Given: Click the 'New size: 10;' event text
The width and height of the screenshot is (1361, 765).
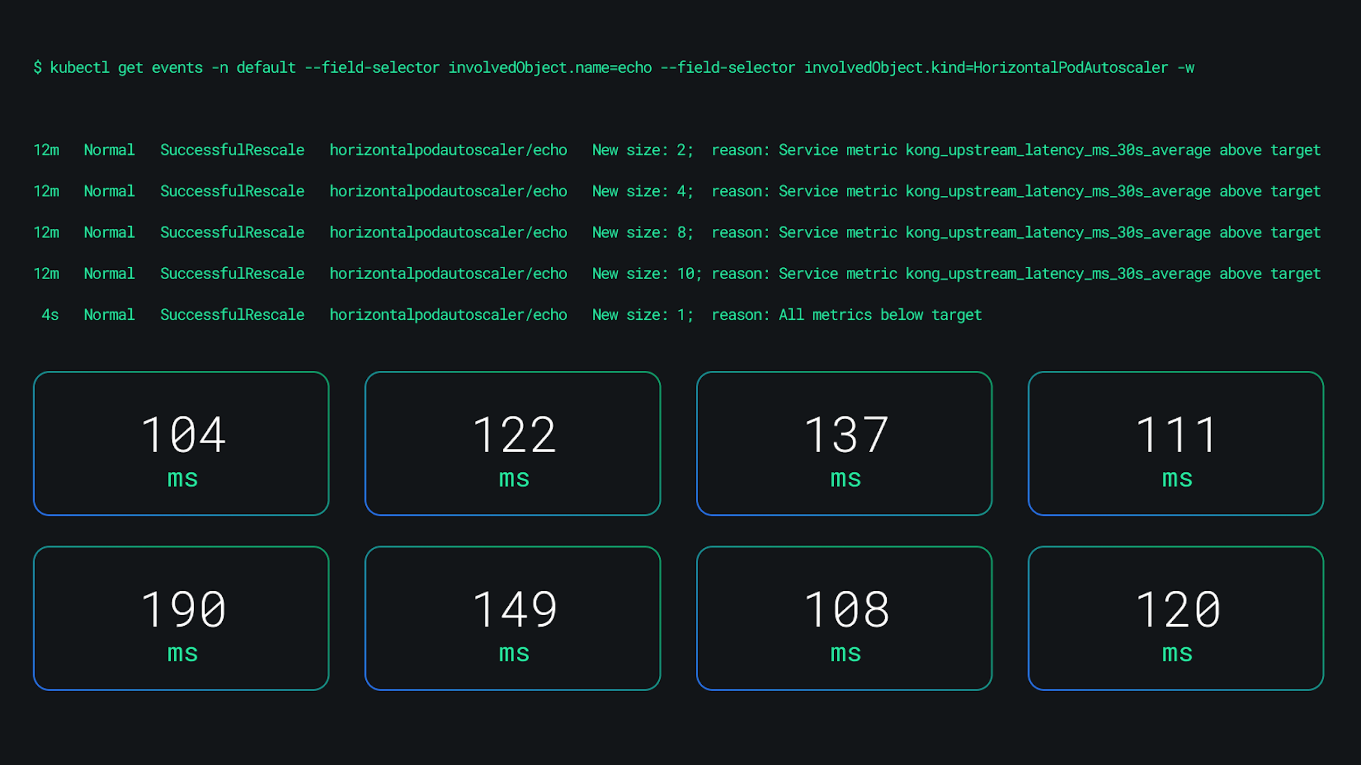Looking at the screenshot, I should click(x=646, y=274).
